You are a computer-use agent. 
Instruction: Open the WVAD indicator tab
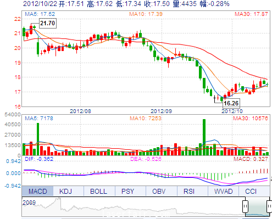click(224, 191)
